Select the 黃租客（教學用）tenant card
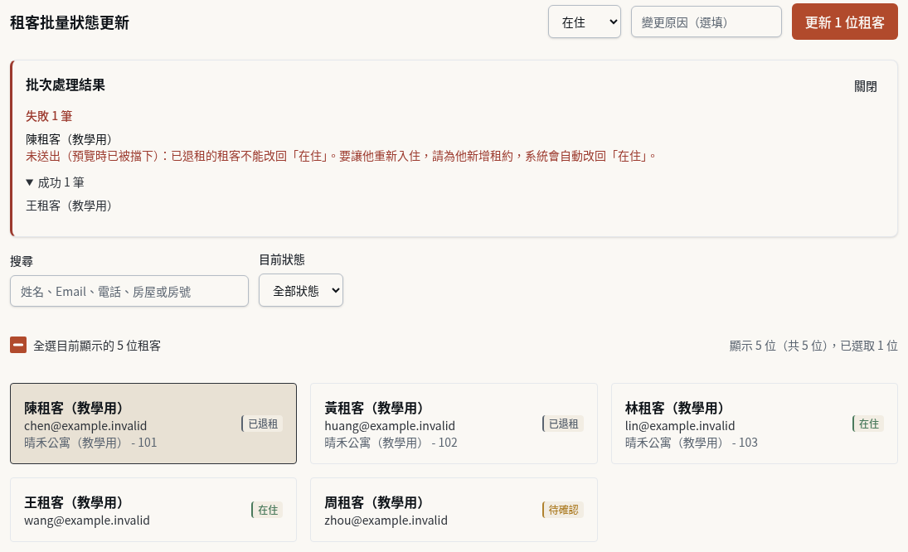 point(454,424)
